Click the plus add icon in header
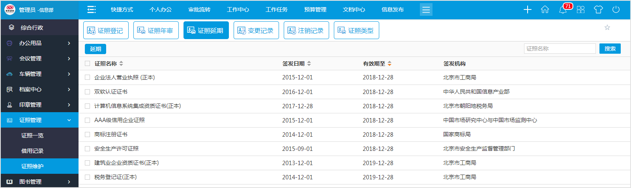Viewport: 631px width, 188px height. (527, 9)
